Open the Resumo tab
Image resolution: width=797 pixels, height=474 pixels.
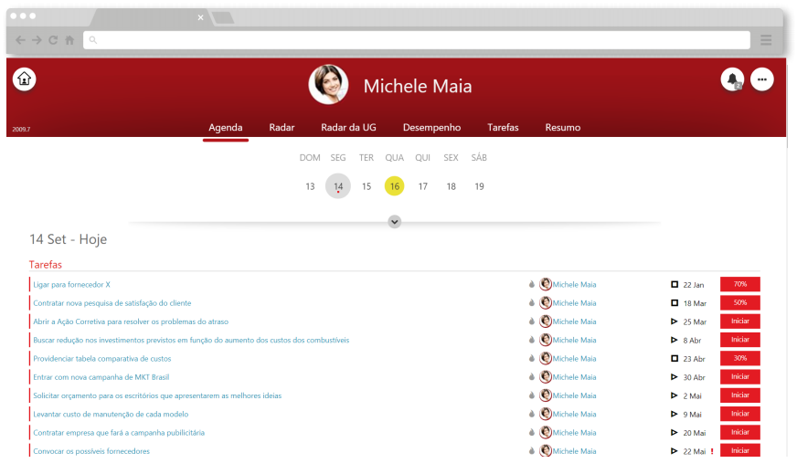563,128
